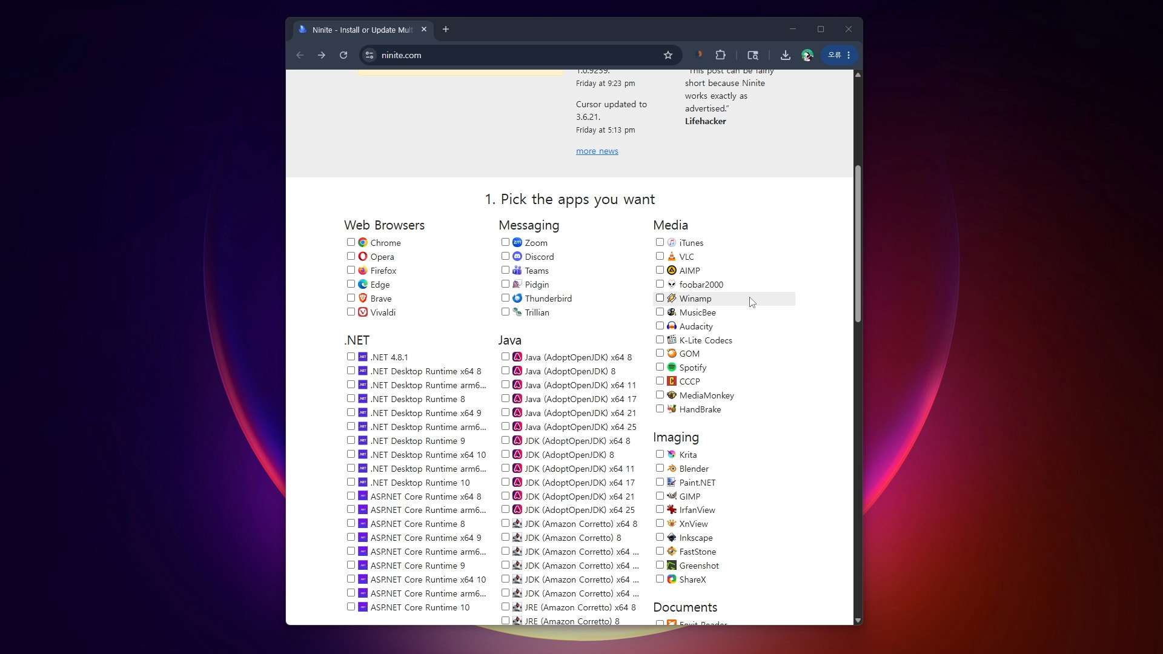Click the Firefox app icon

coord(363,270)
